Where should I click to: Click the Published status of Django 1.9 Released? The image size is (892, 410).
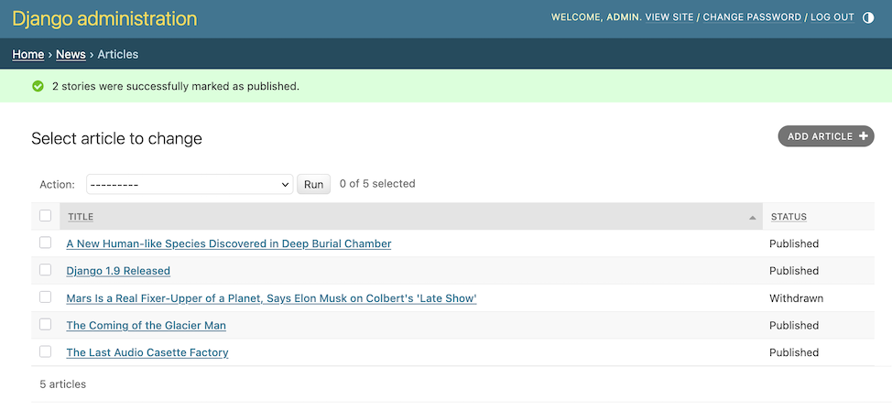(x=794, y=271)
